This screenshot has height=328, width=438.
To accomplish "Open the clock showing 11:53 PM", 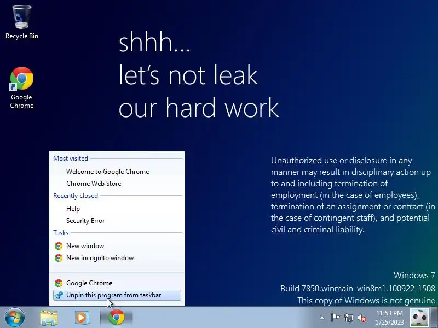I will pos(389,318).
